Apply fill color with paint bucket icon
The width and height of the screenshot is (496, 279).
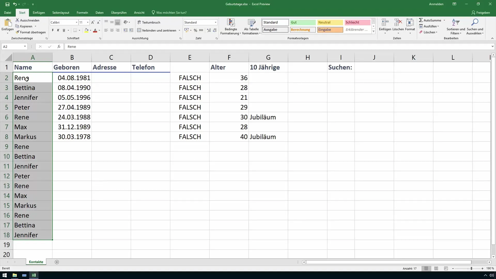(x=87, y=30)
